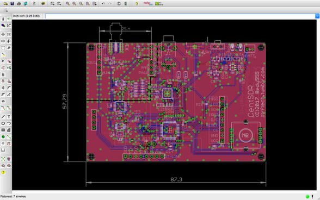
Task: Choose the Circle drawing tool
Action: click(x=3, y=123)
